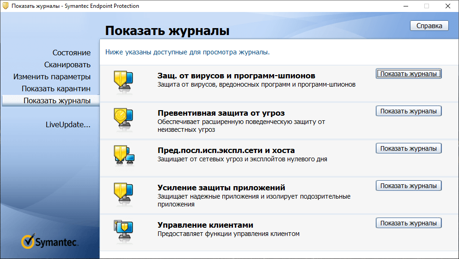Show logs for Управление клиентами

pos(408,223)
